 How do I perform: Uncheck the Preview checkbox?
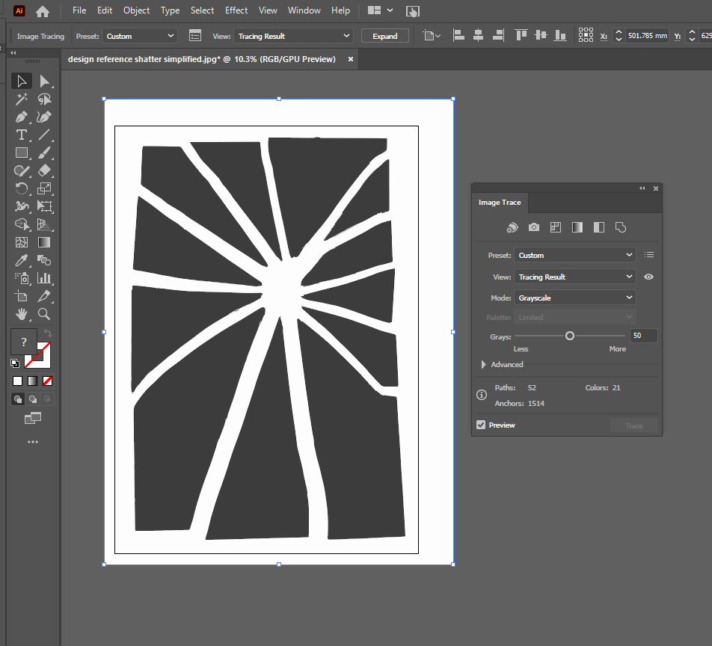coord(481,425)
